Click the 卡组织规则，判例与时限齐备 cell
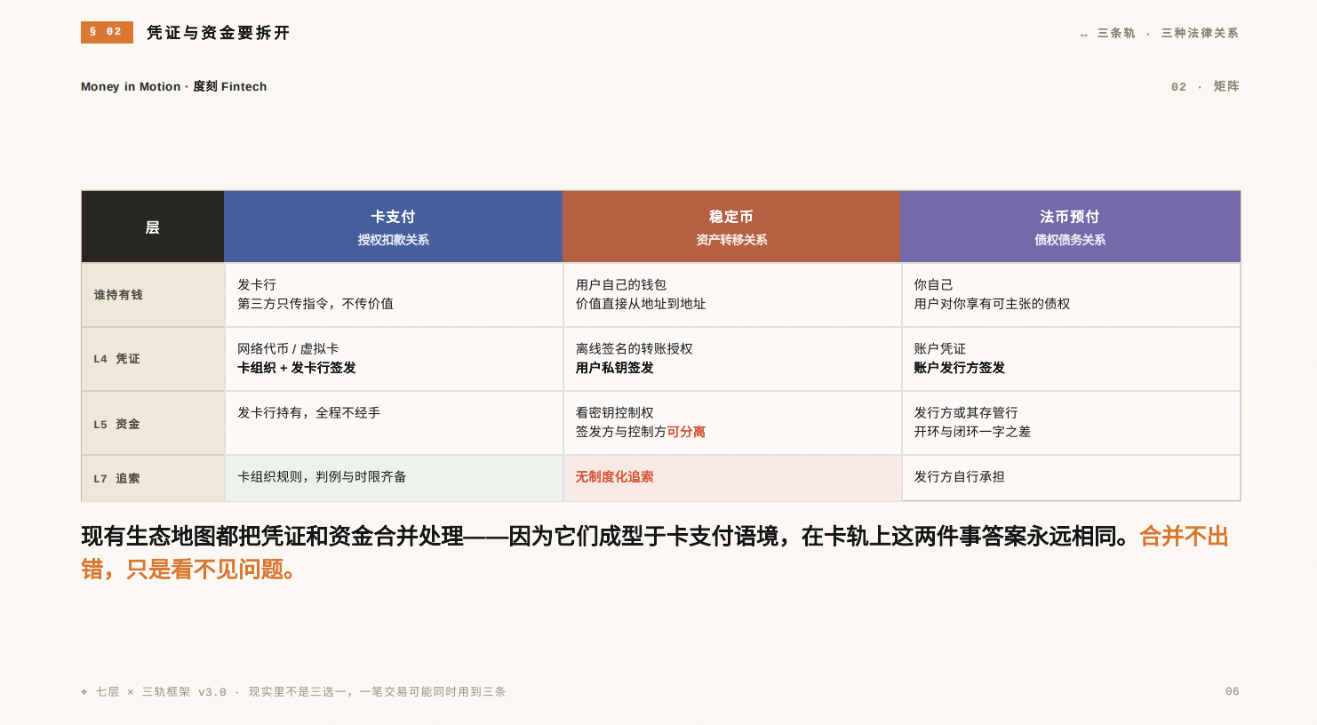 point(394,478)
